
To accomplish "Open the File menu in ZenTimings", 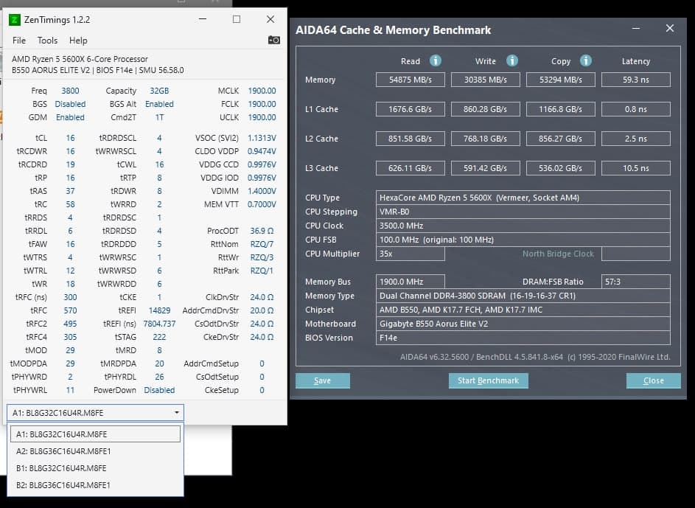I will pos(19,41).
